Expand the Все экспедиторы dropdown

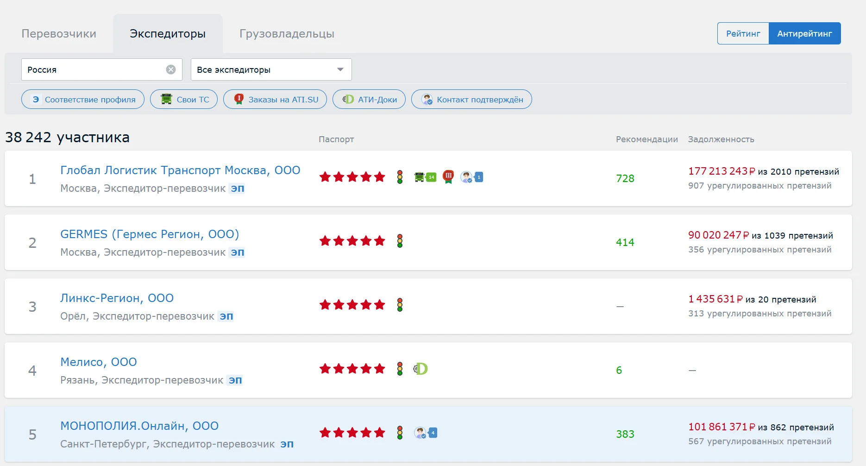(x=271, y=69)
